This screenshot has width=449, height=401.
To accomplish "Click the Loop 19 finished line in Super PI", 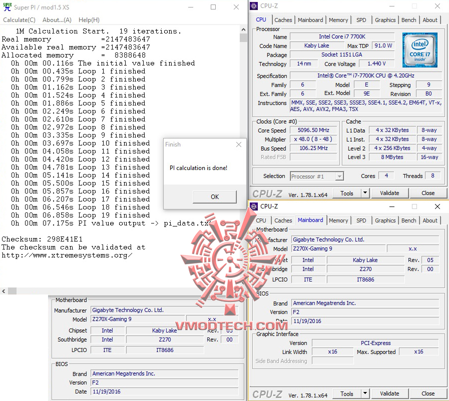I will [x=81, y=215].
